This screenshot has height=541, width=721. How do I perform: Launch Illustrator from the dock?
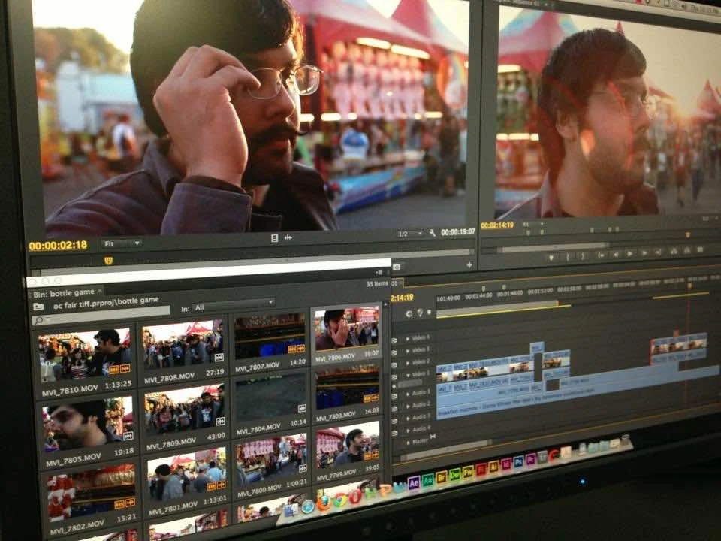pyautogui.click(x=494, y=467)
